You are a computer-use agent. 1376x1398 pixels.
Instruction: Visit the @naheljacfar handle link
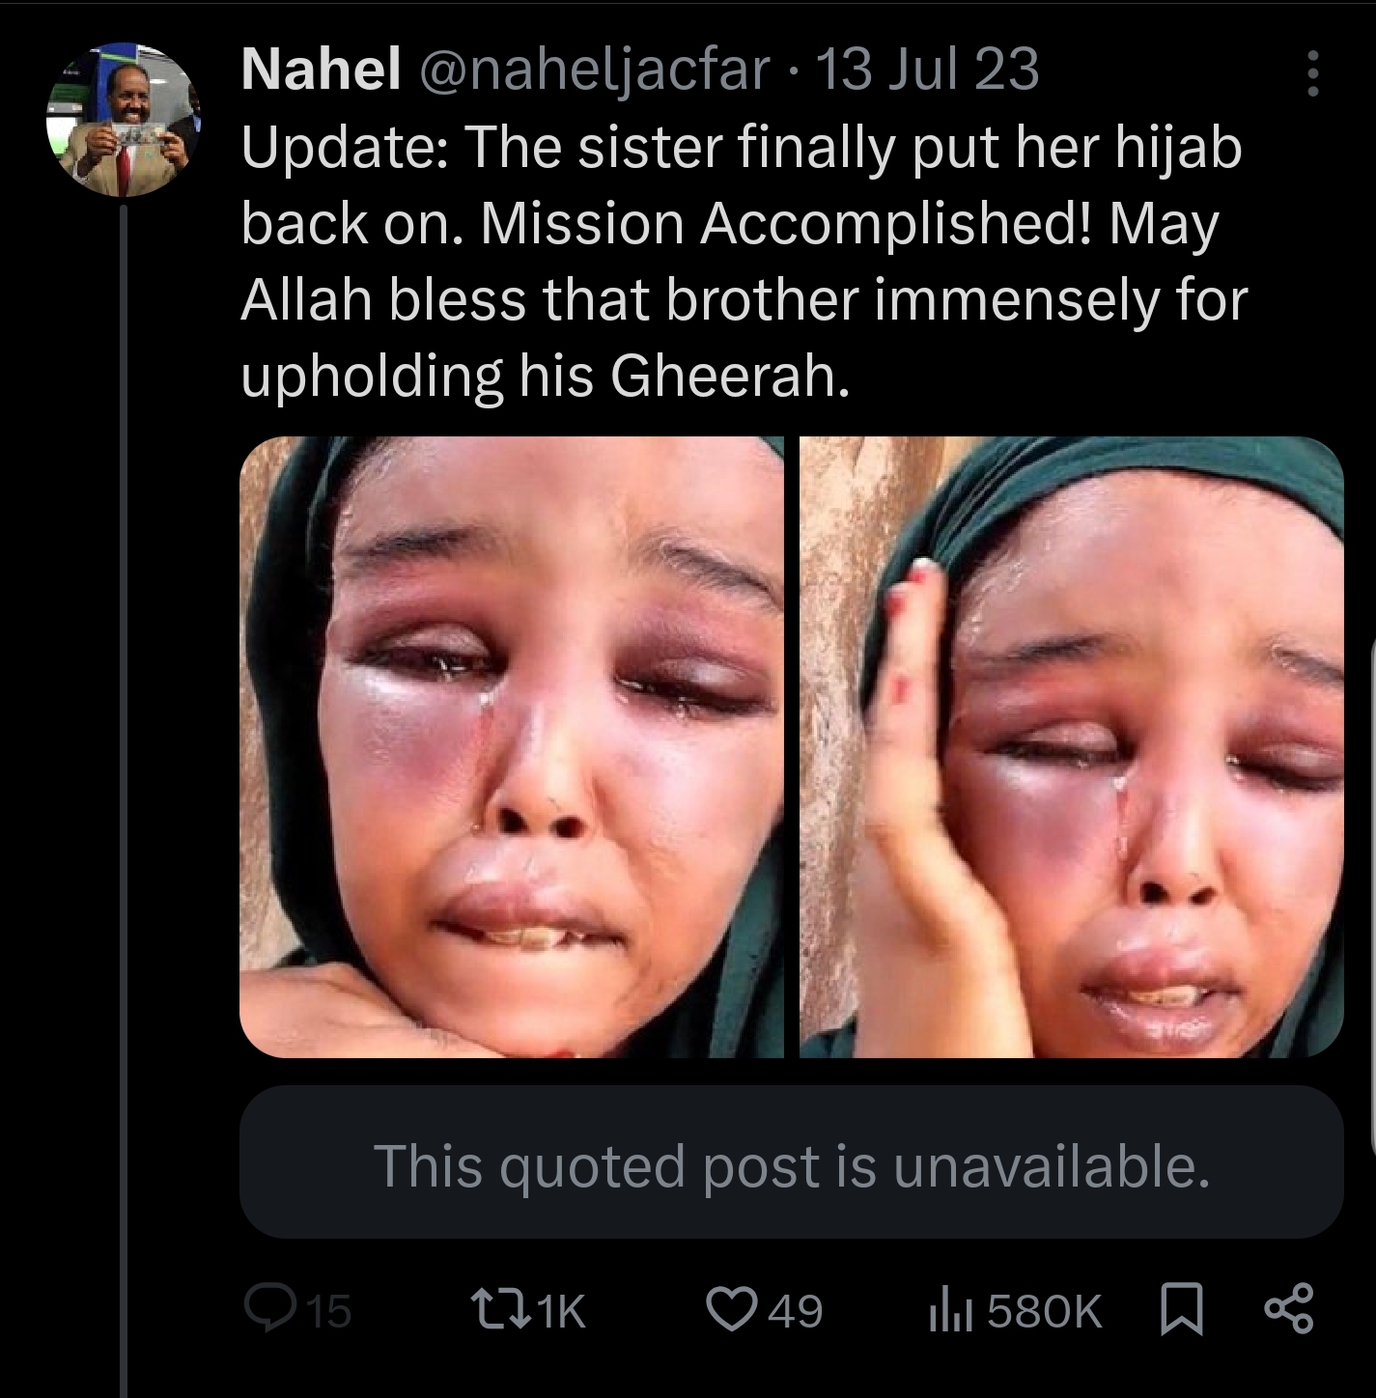pos(592,71)
